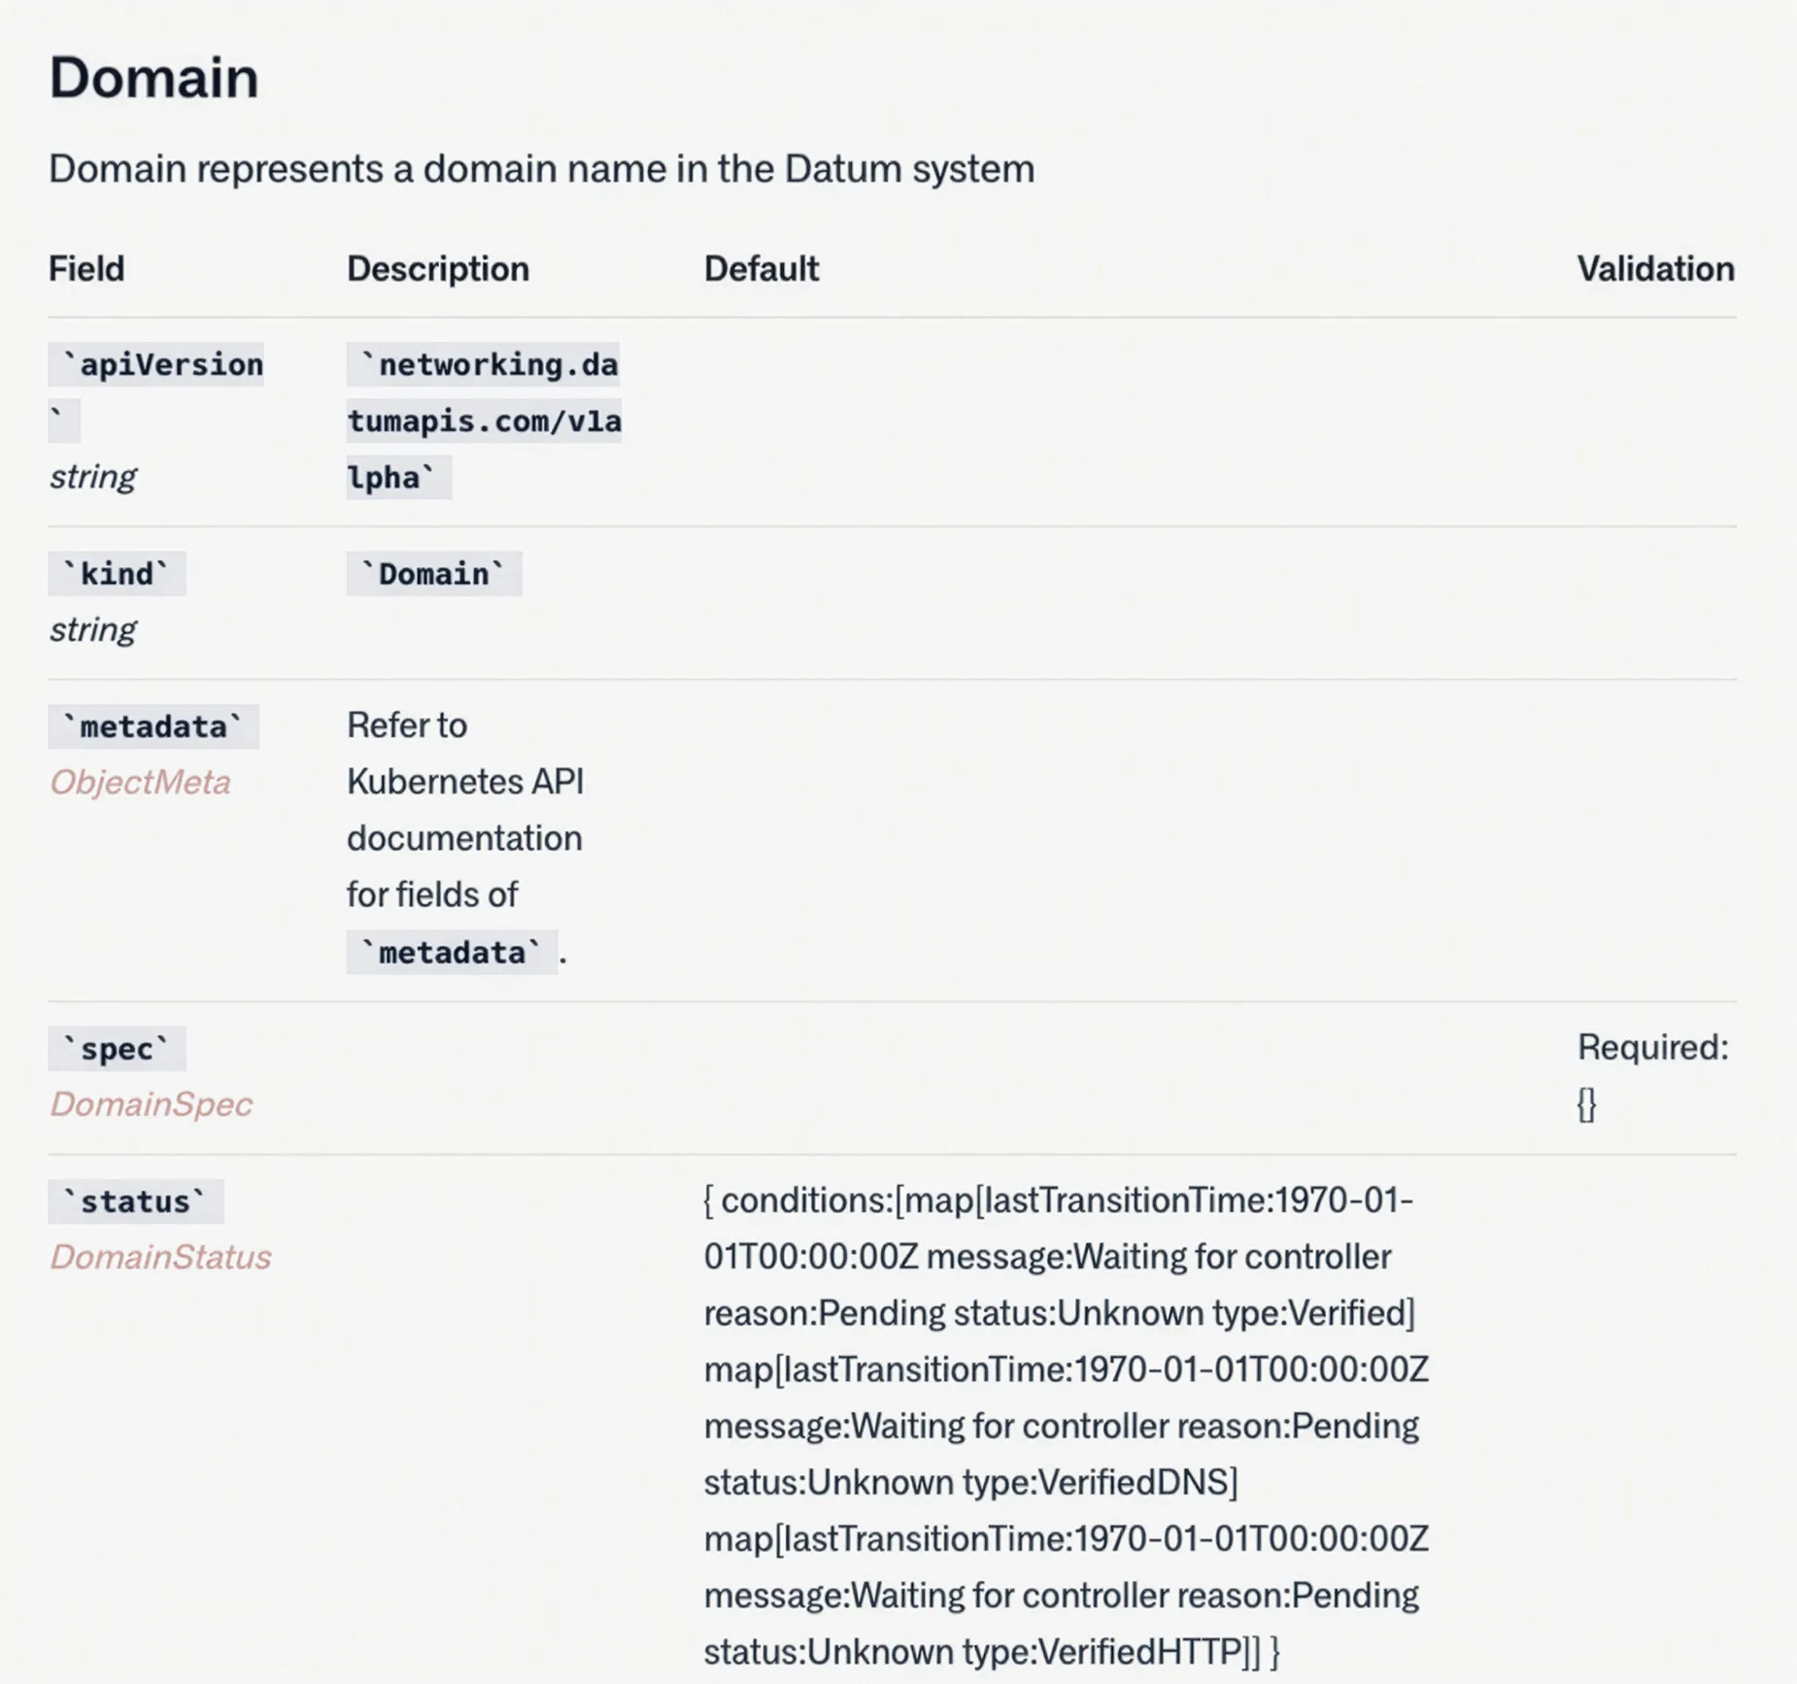Select the metadata field code label
The width and height of the screenshot is (1797, 1684).
[x=153, y=724]
